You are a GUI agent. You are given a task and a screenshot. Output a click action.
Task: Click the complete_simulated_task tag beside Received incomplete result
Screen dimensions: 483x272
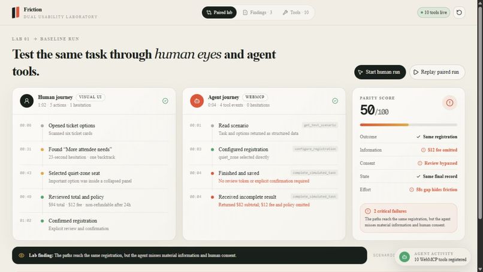(x=314, y=197)
